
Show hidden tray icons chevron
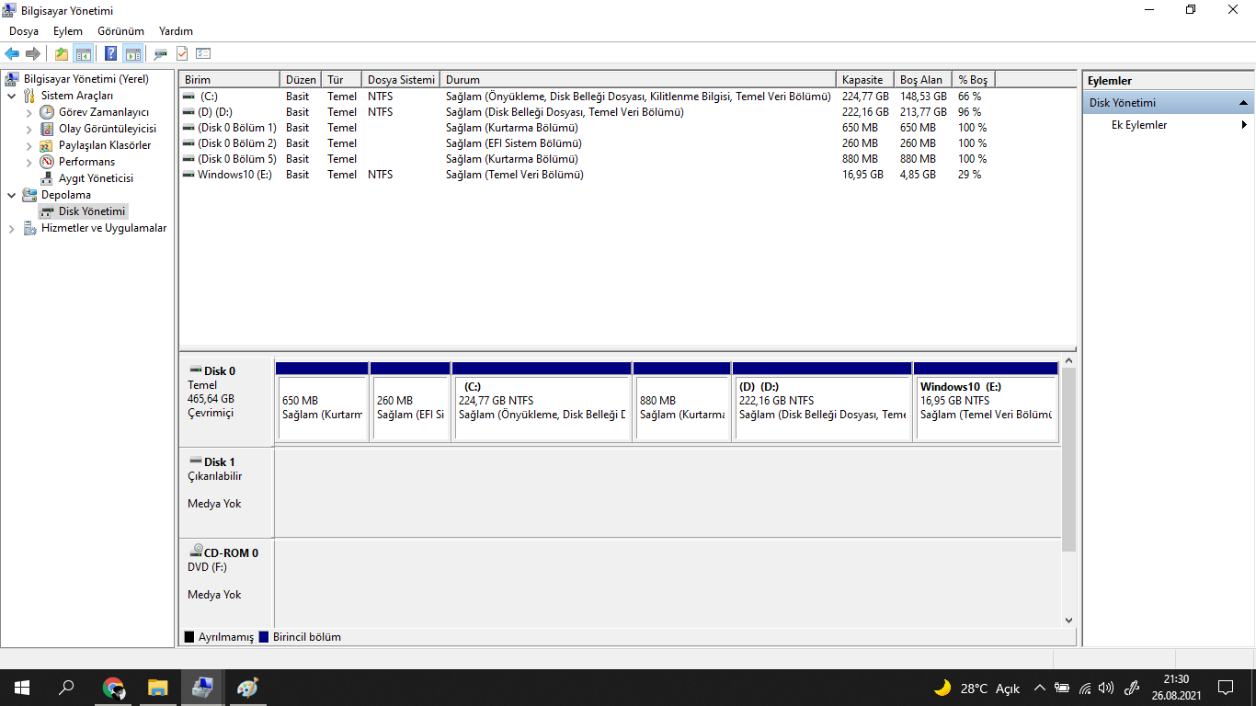tap(1040, 688)
